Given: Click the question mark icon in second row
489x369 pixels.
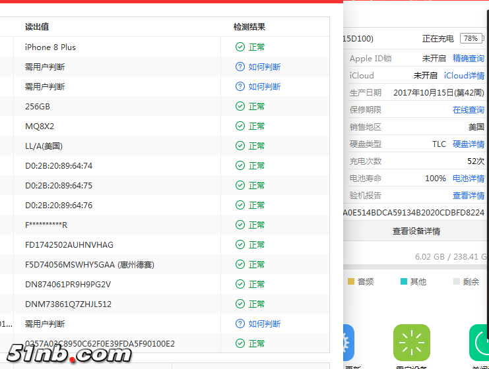Looking at the screenshot, I should (x=240, y=67).
